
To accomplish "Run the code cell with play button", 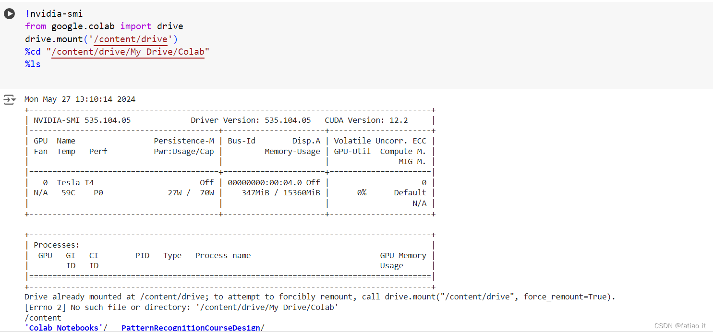I will (9, 14).
